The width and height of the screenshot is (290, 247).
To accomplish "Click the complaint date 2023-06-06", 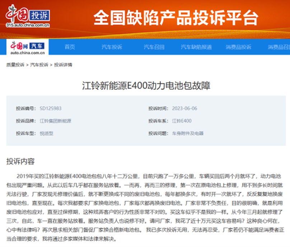I will (x=184, y=108).
